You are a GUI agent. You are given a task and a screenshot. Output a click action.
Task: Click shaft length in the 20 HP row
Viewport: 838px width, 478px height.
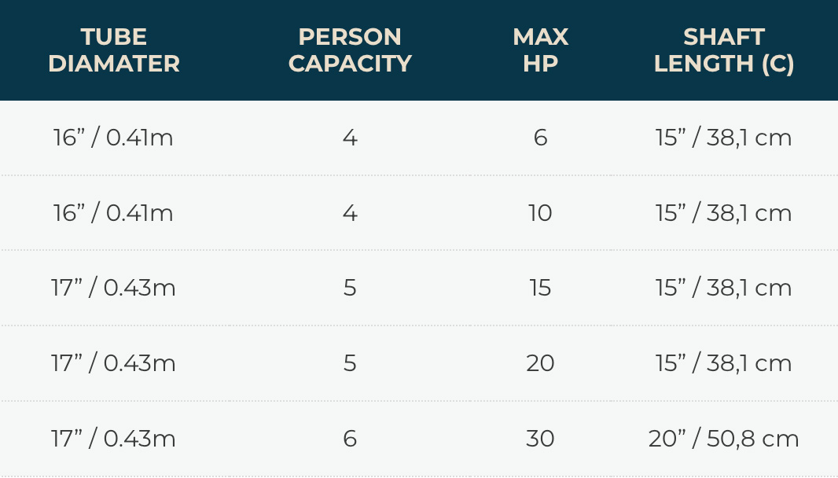click(x=724, y=363)
